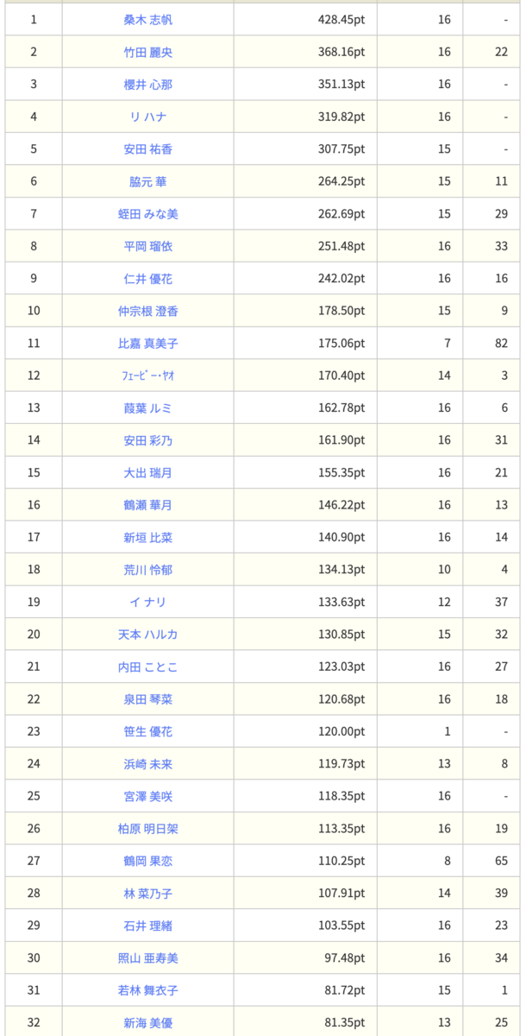526x1036 pixels.
Task: Select the 155.35pt points value
Action: pyautogui.click(x=342, y=473)
